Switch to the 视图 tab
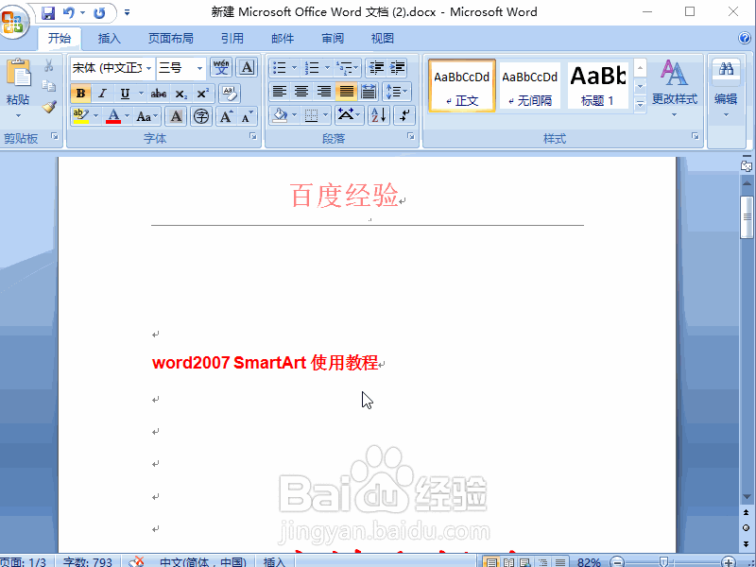This screenshot has width=756, height=567. point(383,39)
